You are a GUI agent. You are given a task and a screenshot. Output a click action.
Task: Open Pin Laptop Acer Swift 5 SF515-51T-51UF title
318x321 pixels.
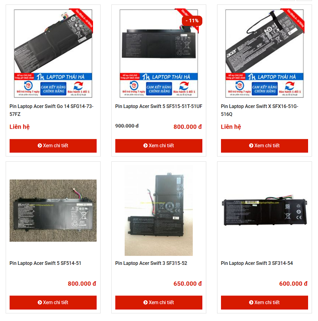coord(159,106)
